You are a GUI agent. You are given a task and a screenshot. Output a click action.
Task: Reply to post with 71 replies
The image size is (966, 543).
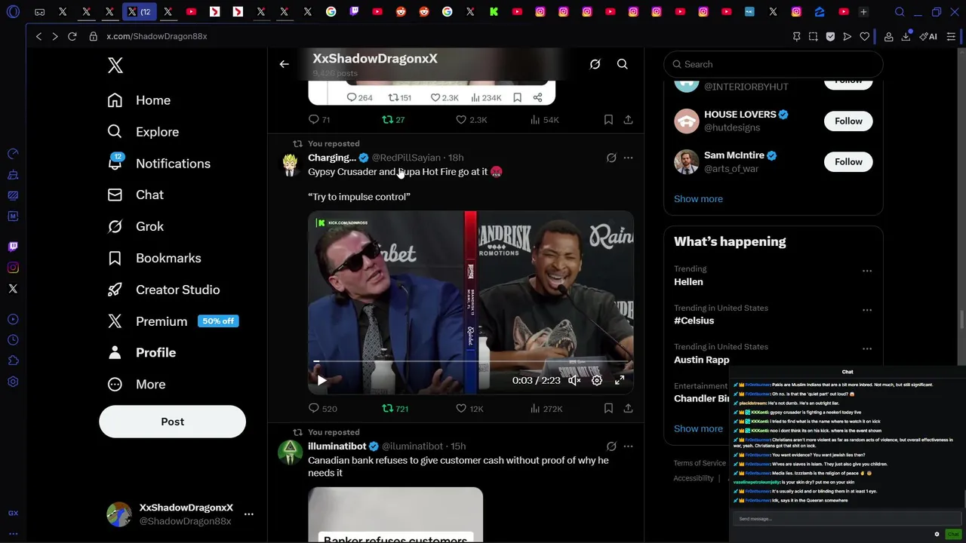click(319, 120)
